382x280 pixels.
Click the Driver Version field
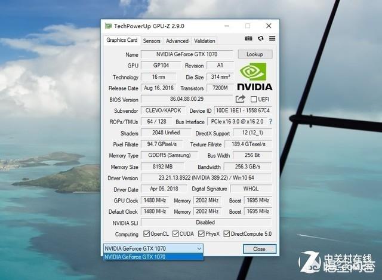[207, 178]
